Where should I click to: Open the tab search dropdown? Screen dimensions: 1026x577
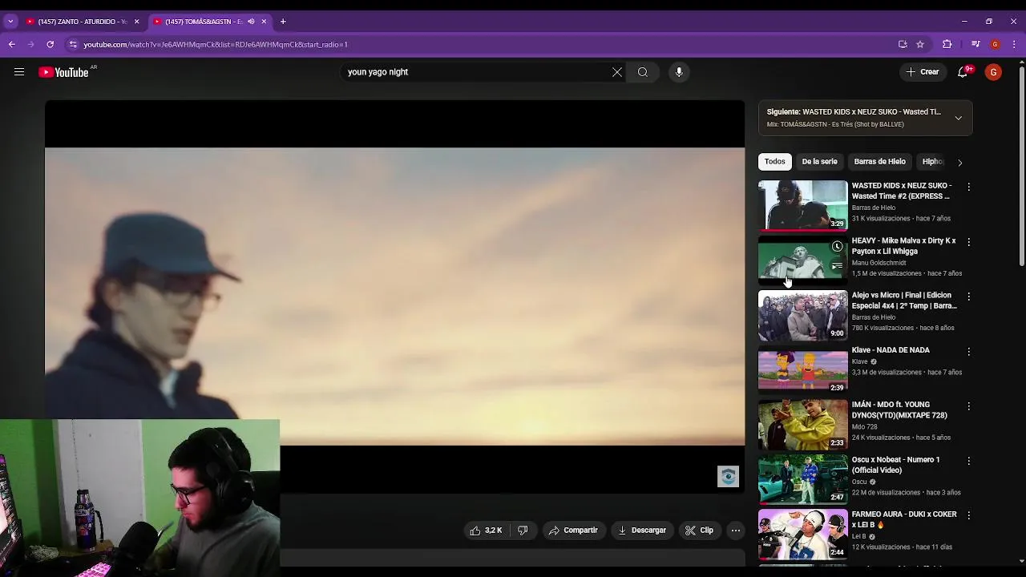10,22
